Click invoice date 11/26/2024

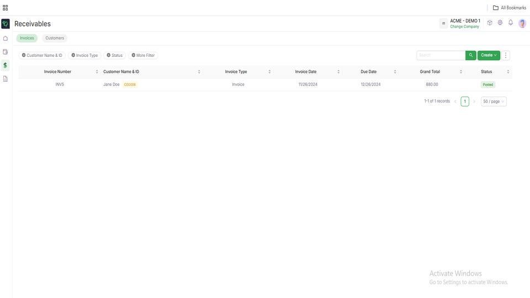pyautogui.click(x=308, y=84)
